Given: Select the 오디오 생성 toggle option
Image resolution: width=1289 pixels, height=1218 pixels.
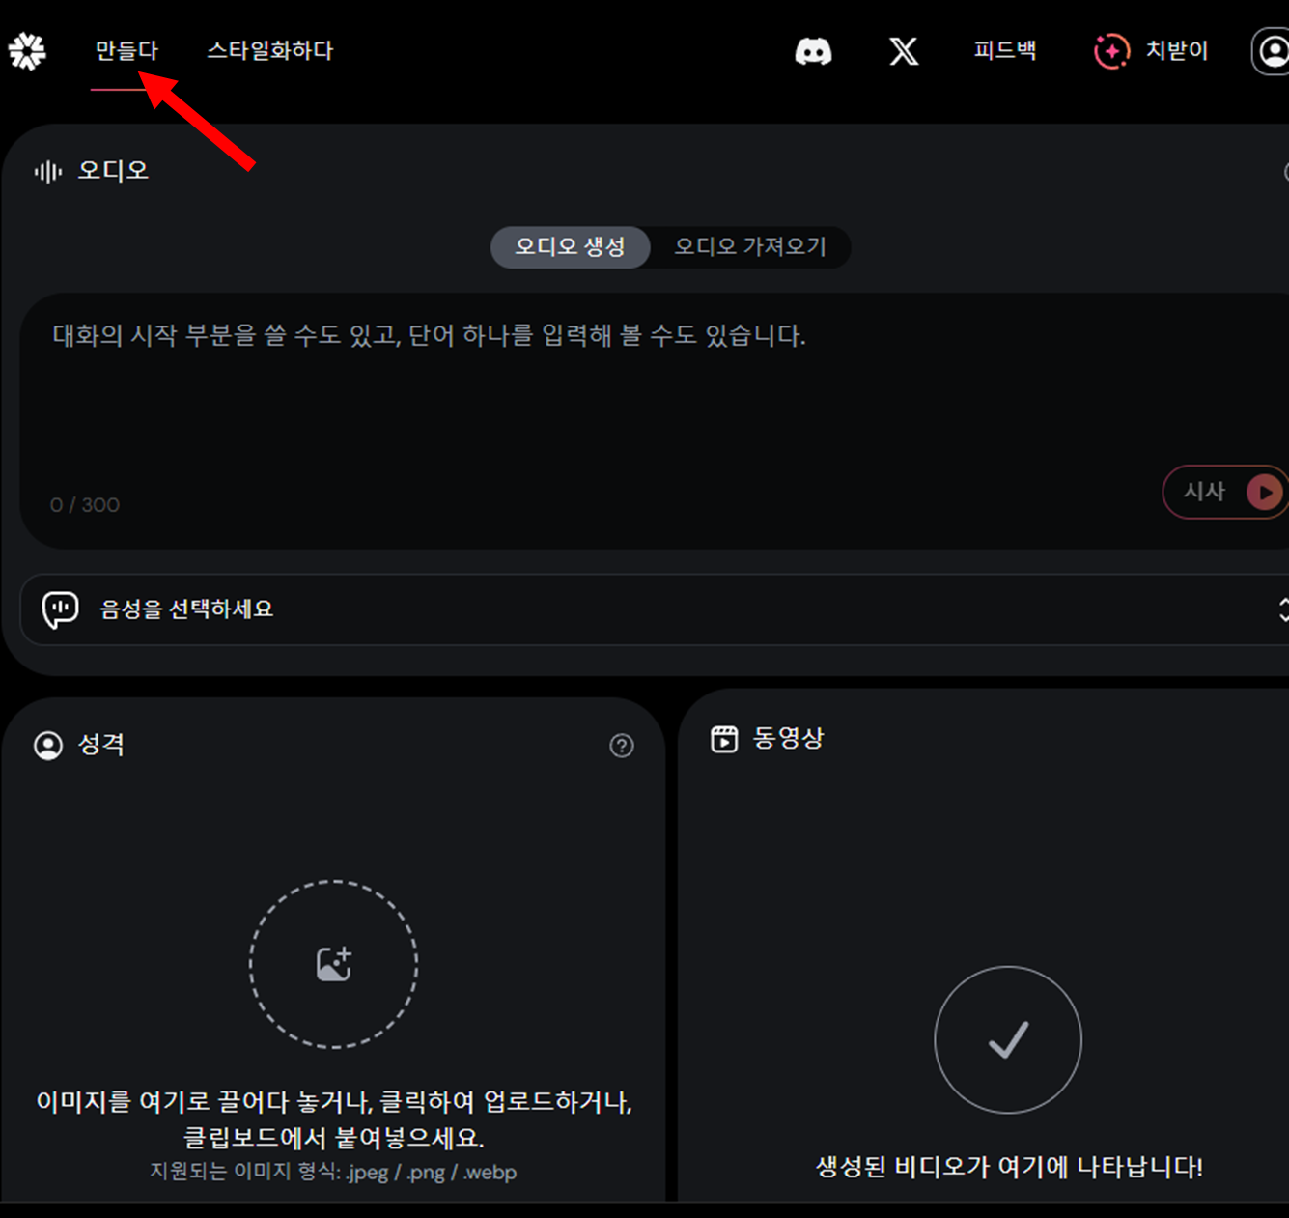Looking at the screenshot, I should (x=570, y=247).
